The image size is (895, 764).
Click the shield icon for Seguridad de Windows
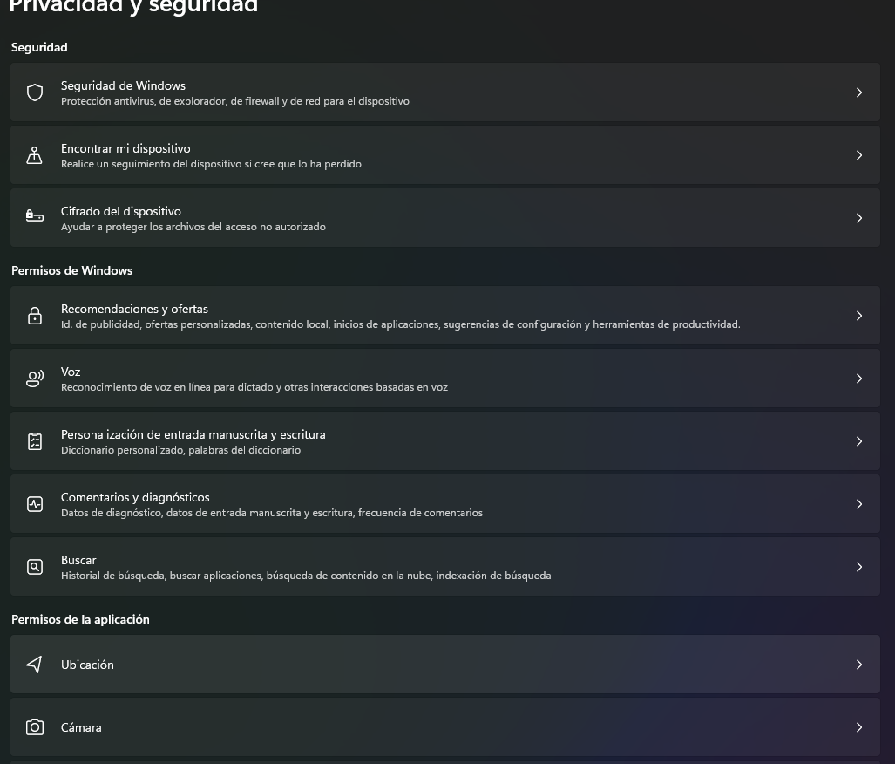35,92
